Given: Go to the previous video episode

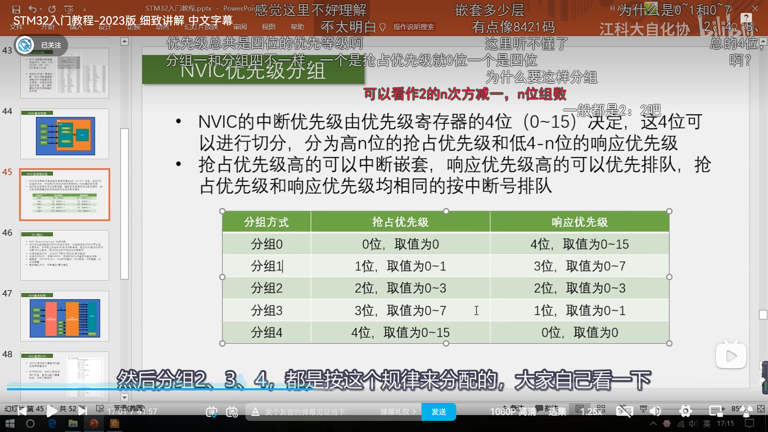Looking at the screenshot, I should pos(22,411).
